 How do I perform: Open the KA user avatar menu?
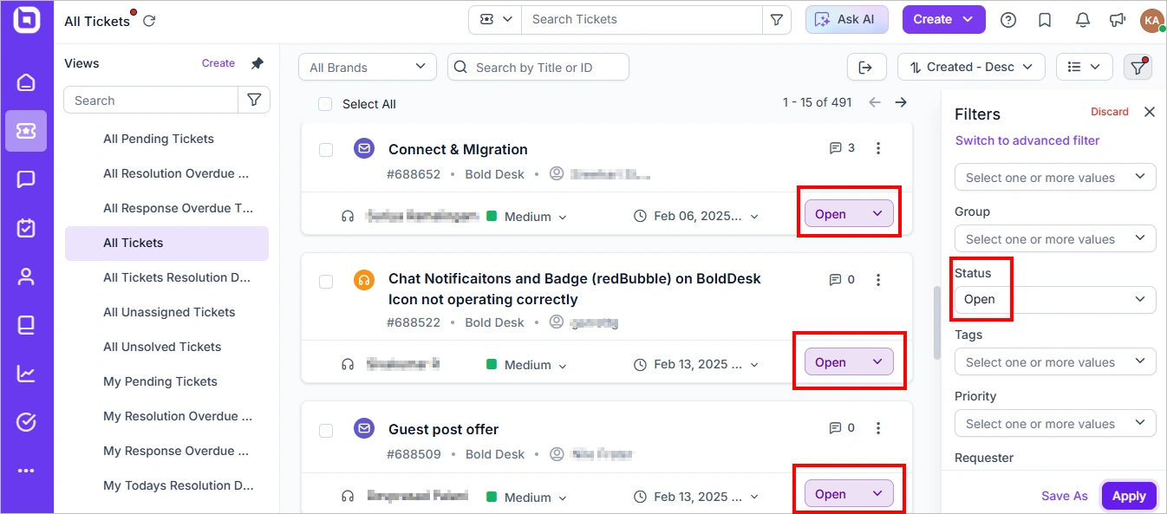pos(1151,20)
